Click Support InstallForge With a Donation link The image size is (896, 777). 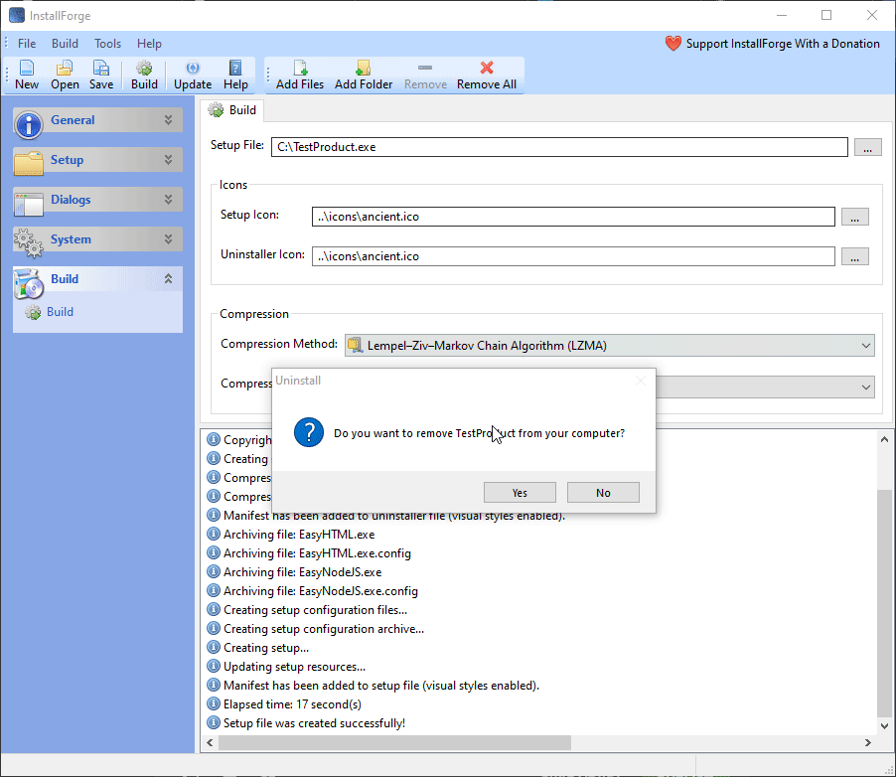(783, 44)
